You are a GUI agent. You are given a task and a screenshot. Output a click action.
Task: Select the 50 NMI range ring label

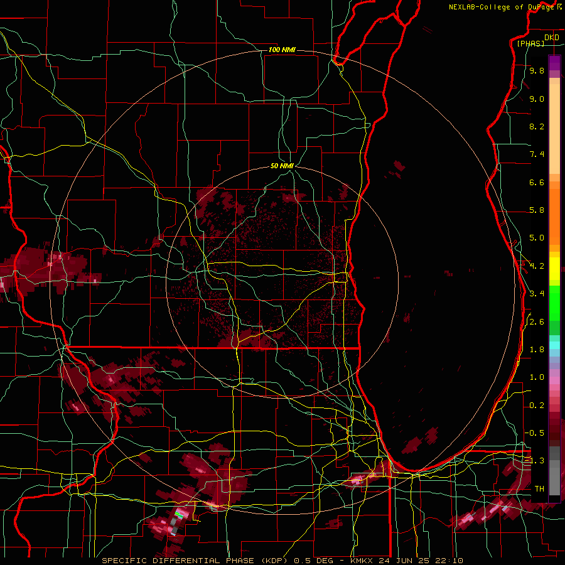pyautogui.click(x=282, y=166)
